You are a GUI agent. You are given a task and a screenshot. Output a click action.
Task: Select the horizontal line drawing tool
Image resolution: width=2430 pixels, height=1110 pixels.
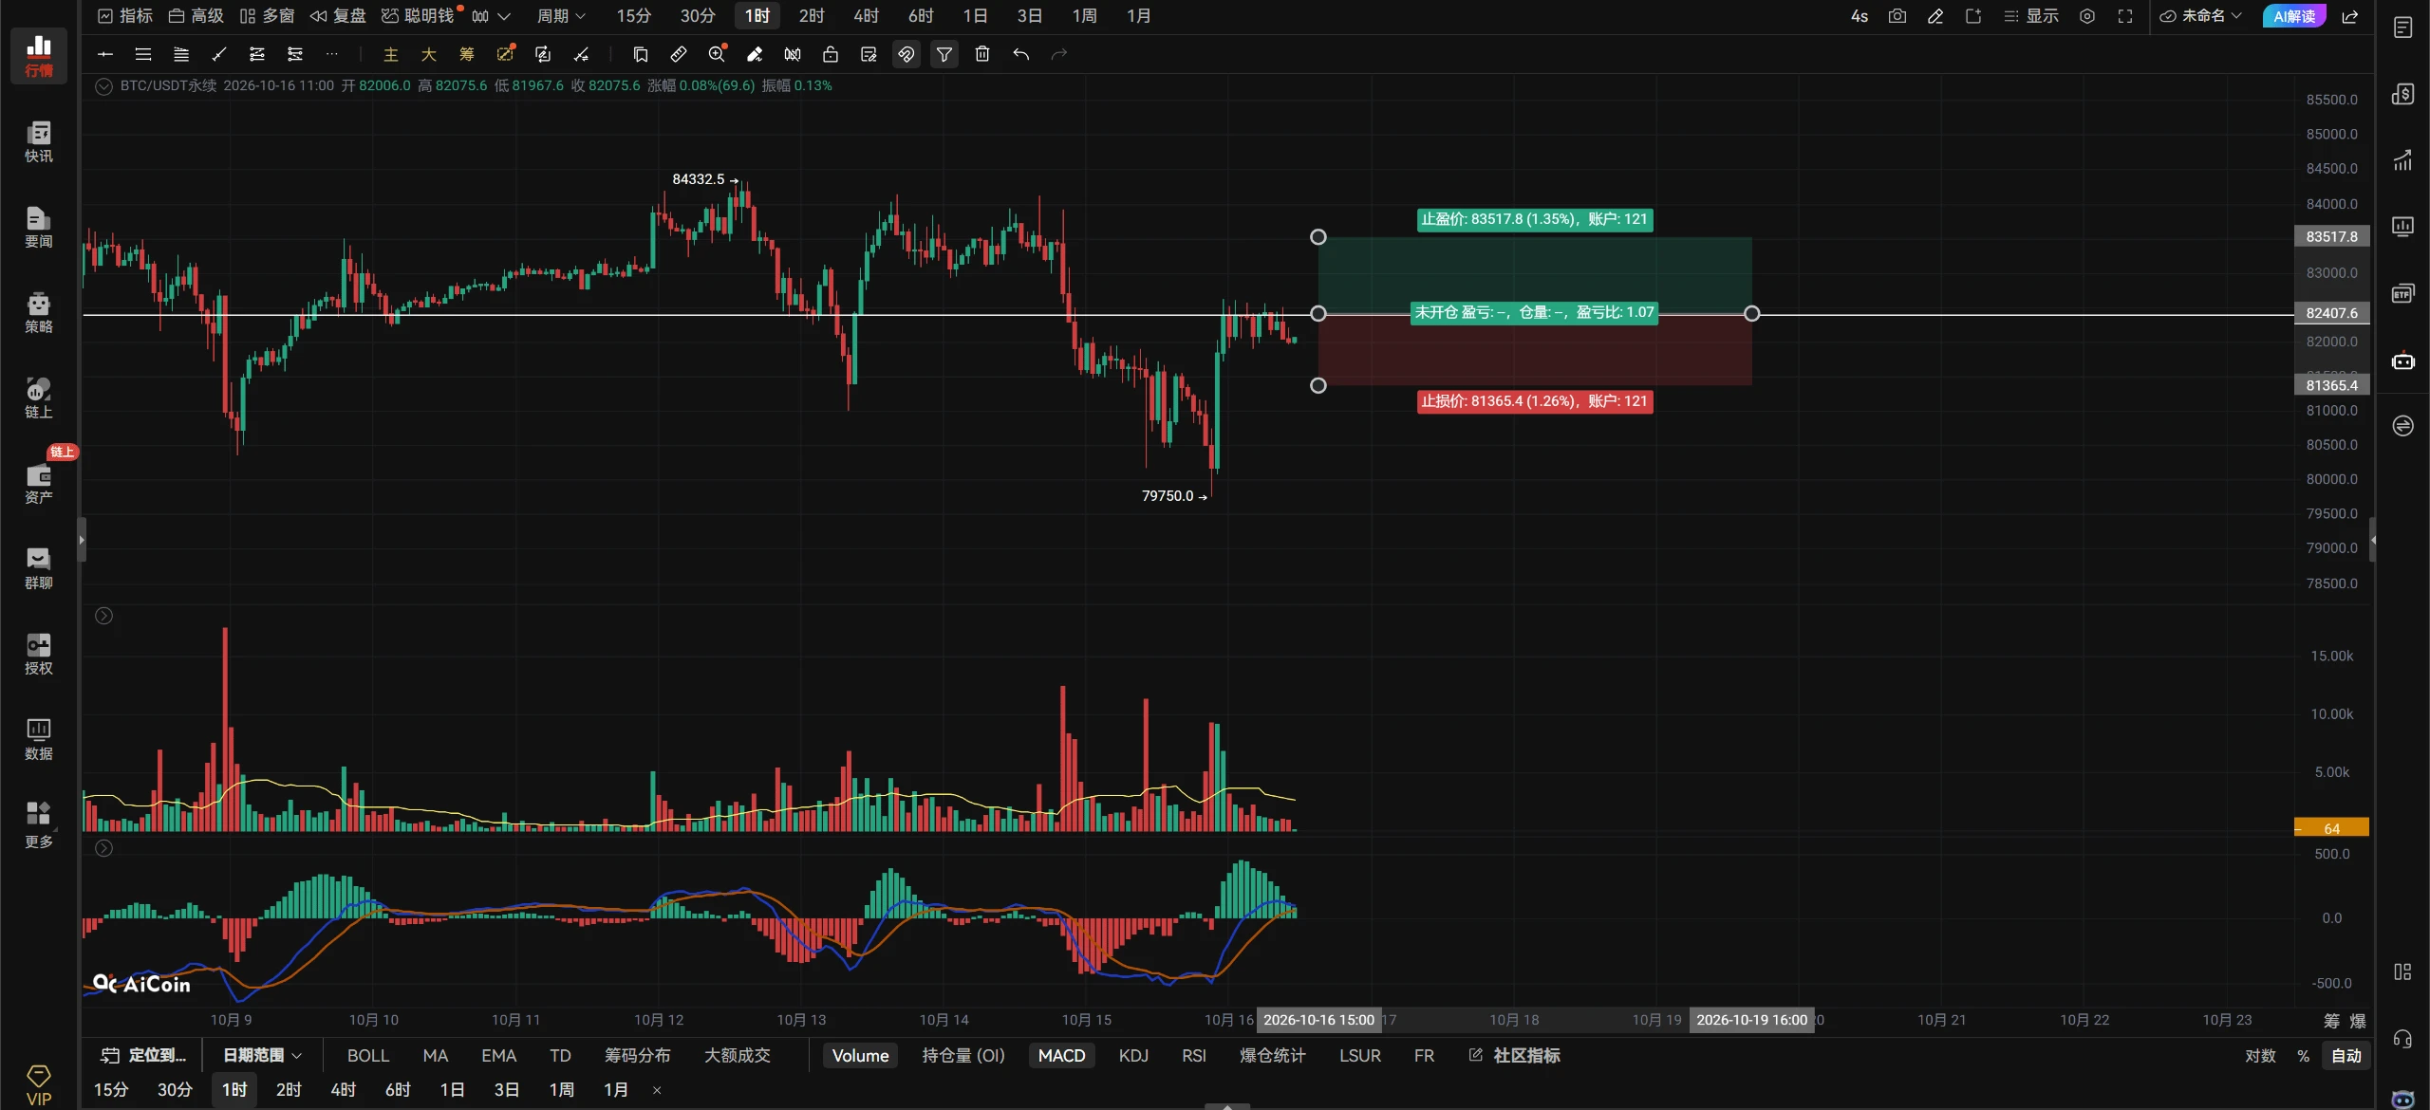tap(105, 54)
